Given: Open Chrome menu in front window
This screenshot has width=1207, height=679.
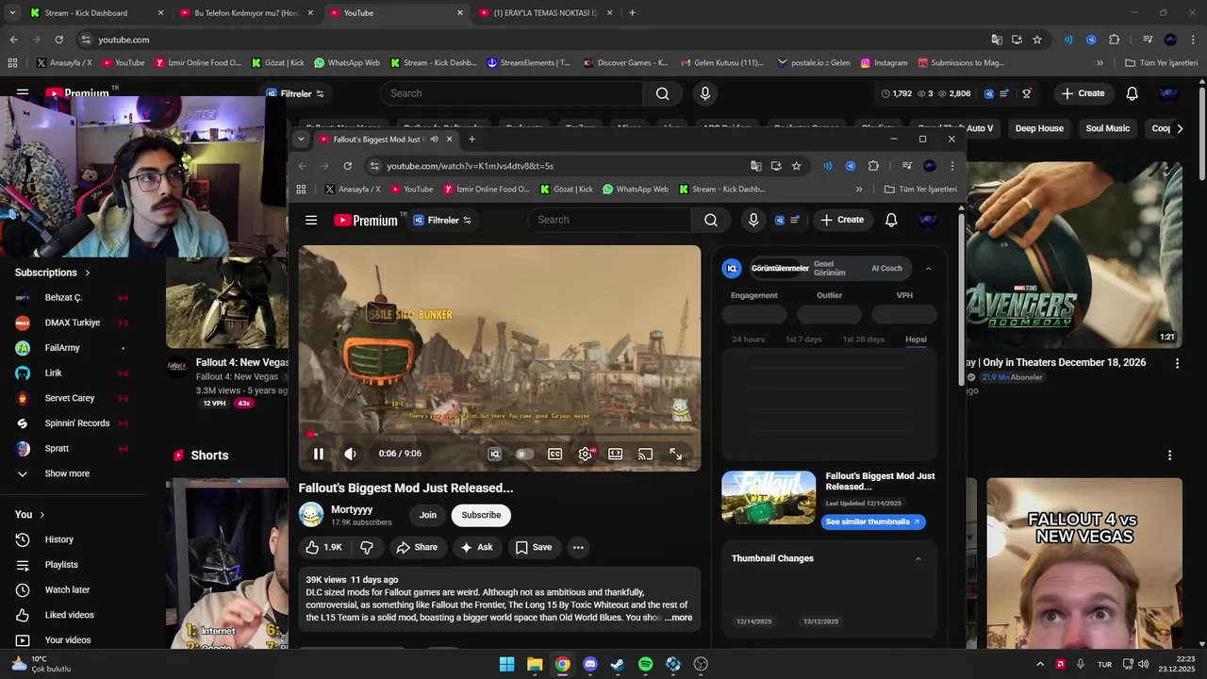Looking at the screenshot, I should (951, 166).
